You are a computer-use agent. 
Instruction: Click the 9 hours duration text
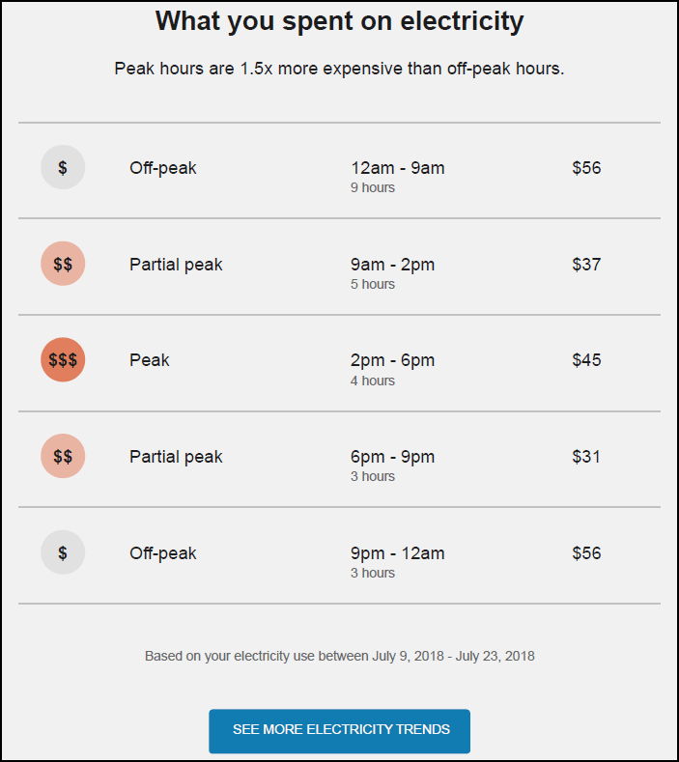pos(372,187)
